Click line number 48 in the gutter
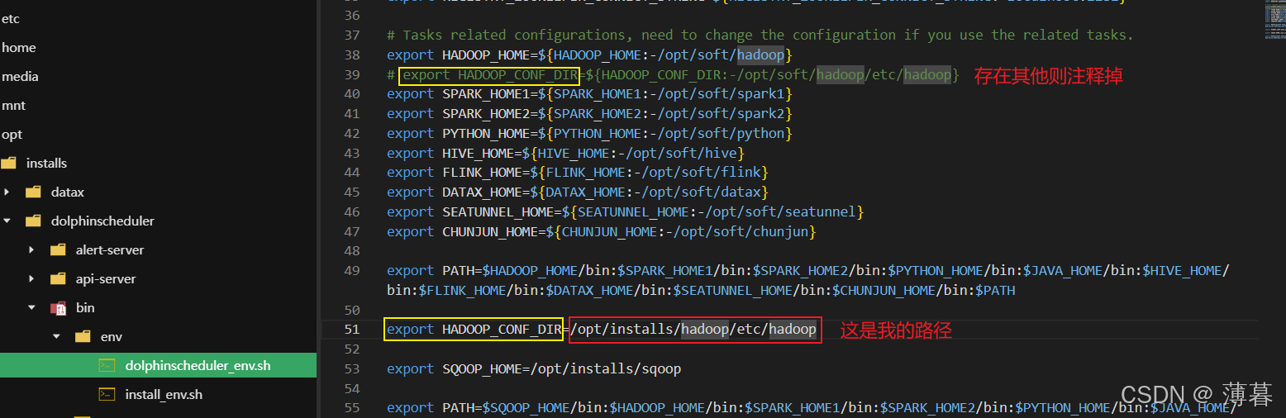Screen dimensions: 1286x418 click(x=352, y=250)
